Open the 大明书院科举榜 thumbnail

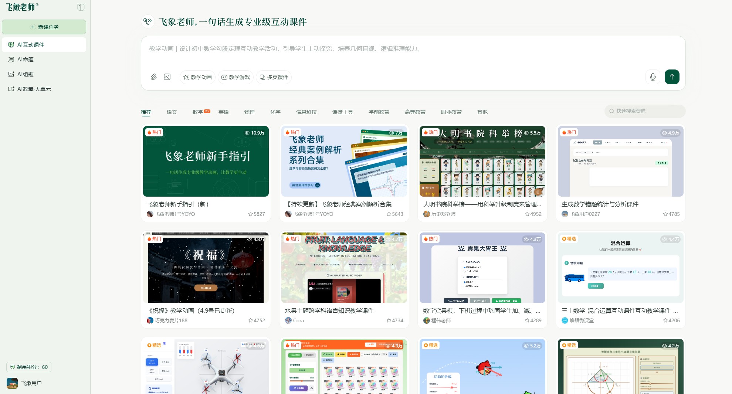(x=482, y=161)
